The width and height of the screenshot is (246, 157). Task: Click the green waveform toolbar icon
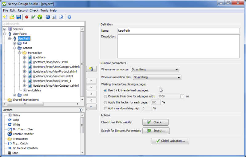click(x=40, y=17)
